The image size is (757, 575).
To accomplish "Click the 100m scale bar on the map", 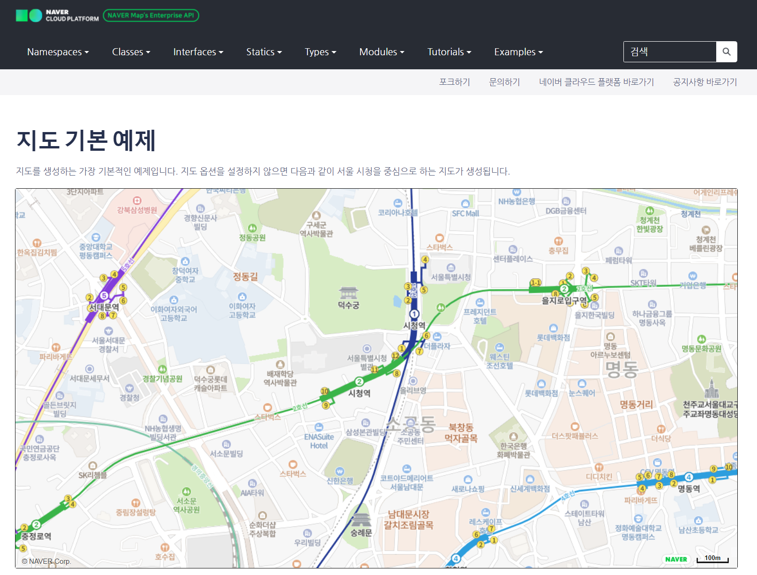I will (x=712, y=559).
